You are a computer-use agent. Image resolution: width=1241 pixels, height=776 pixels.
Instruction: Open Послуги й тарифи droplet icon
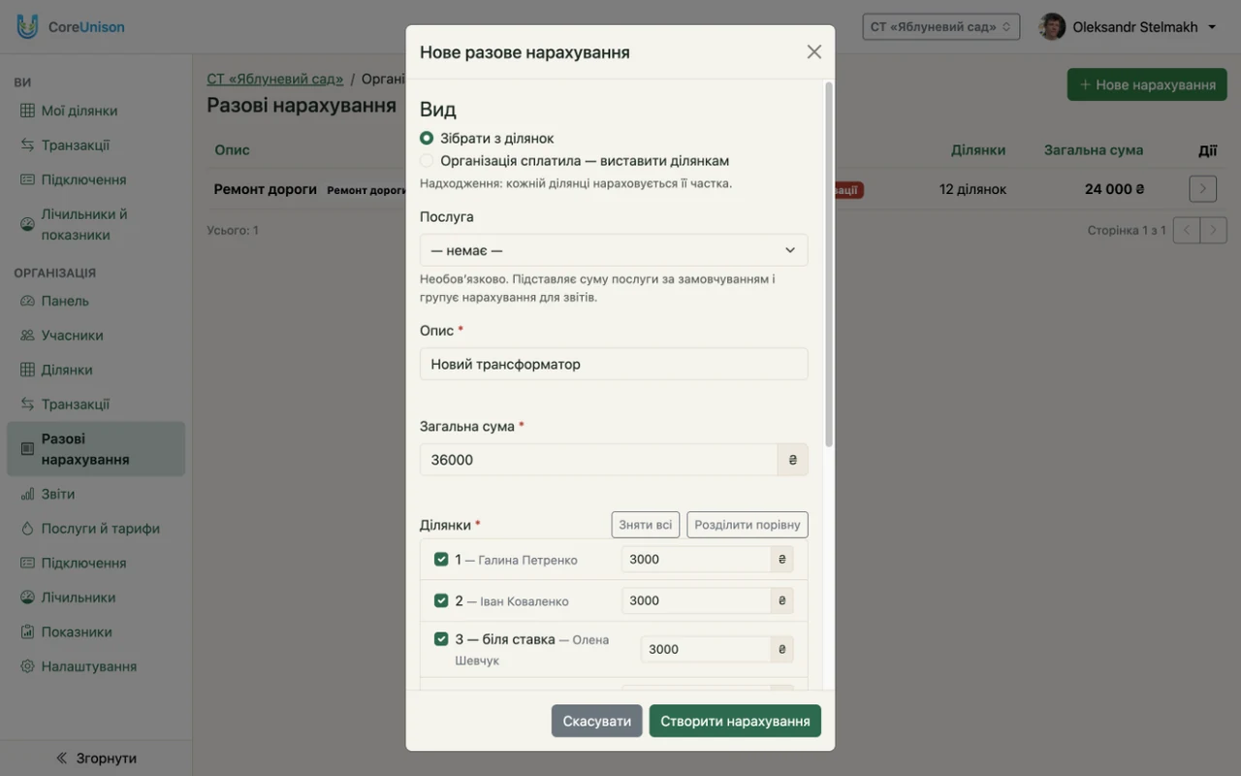(x=27, y=529)
